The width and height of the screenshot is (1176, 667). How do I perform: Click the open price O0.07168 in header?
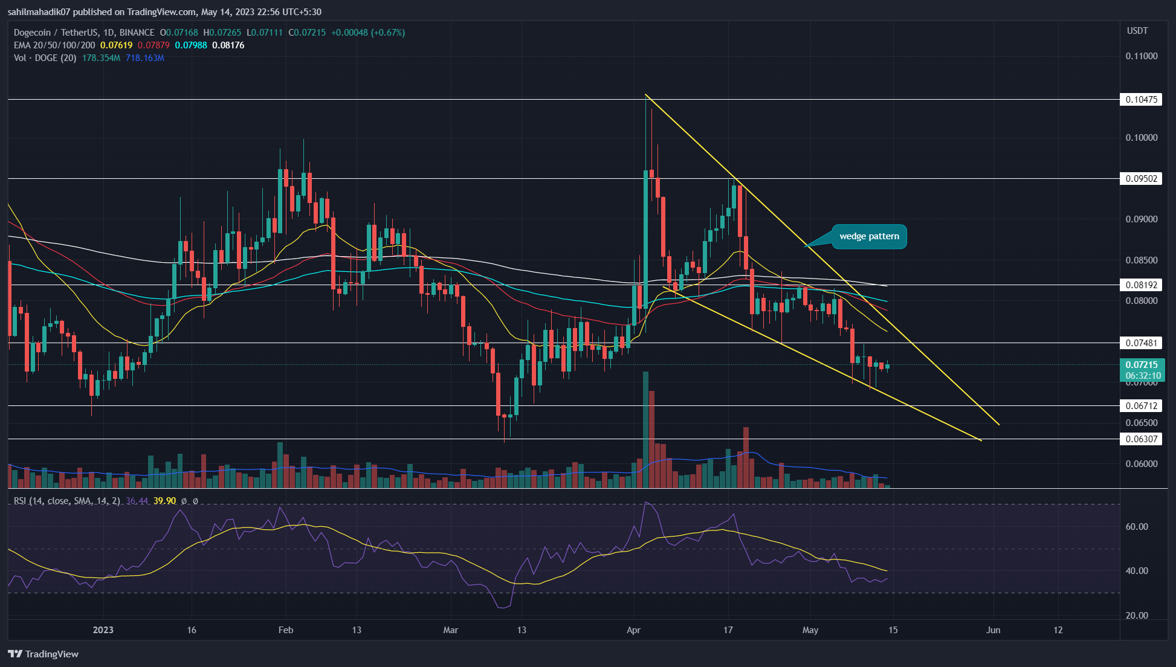(x=179, y=33)
